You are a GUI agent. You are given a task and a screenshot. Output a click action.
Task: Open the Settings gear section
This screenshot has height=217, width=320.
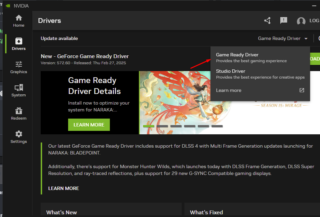point(18,137)
